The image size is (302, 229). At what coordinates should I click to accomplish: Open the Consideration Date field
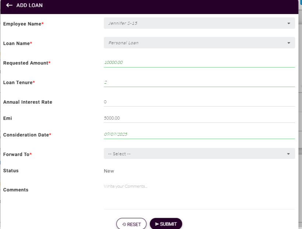[199, 135]
